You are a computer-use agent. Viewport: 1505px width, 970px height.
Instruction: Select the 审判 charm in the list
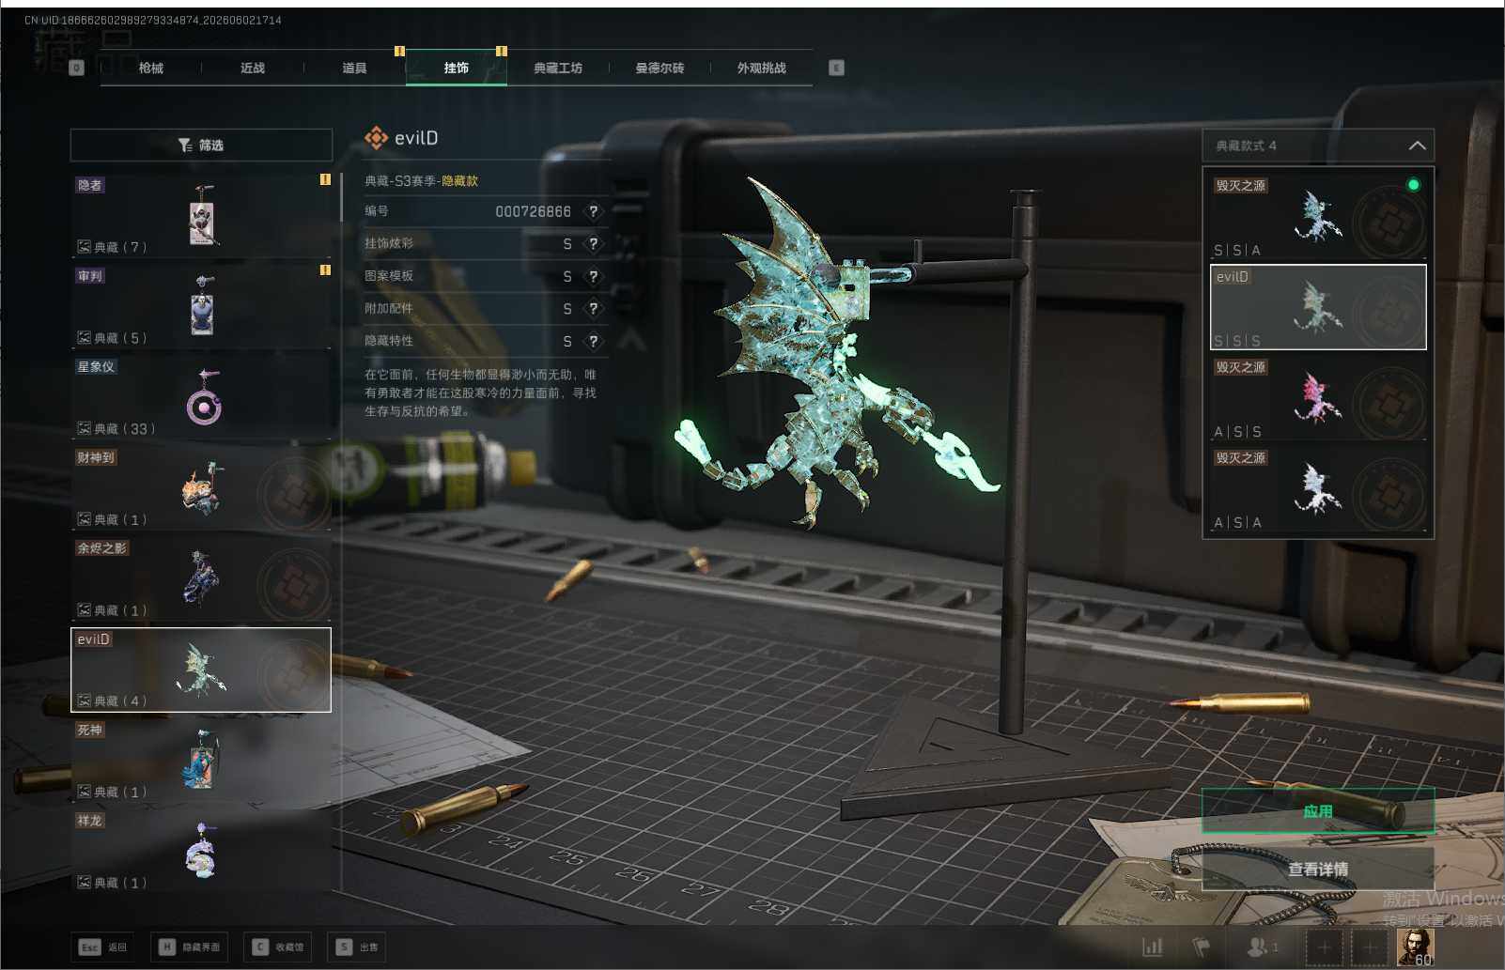point(201,306)
